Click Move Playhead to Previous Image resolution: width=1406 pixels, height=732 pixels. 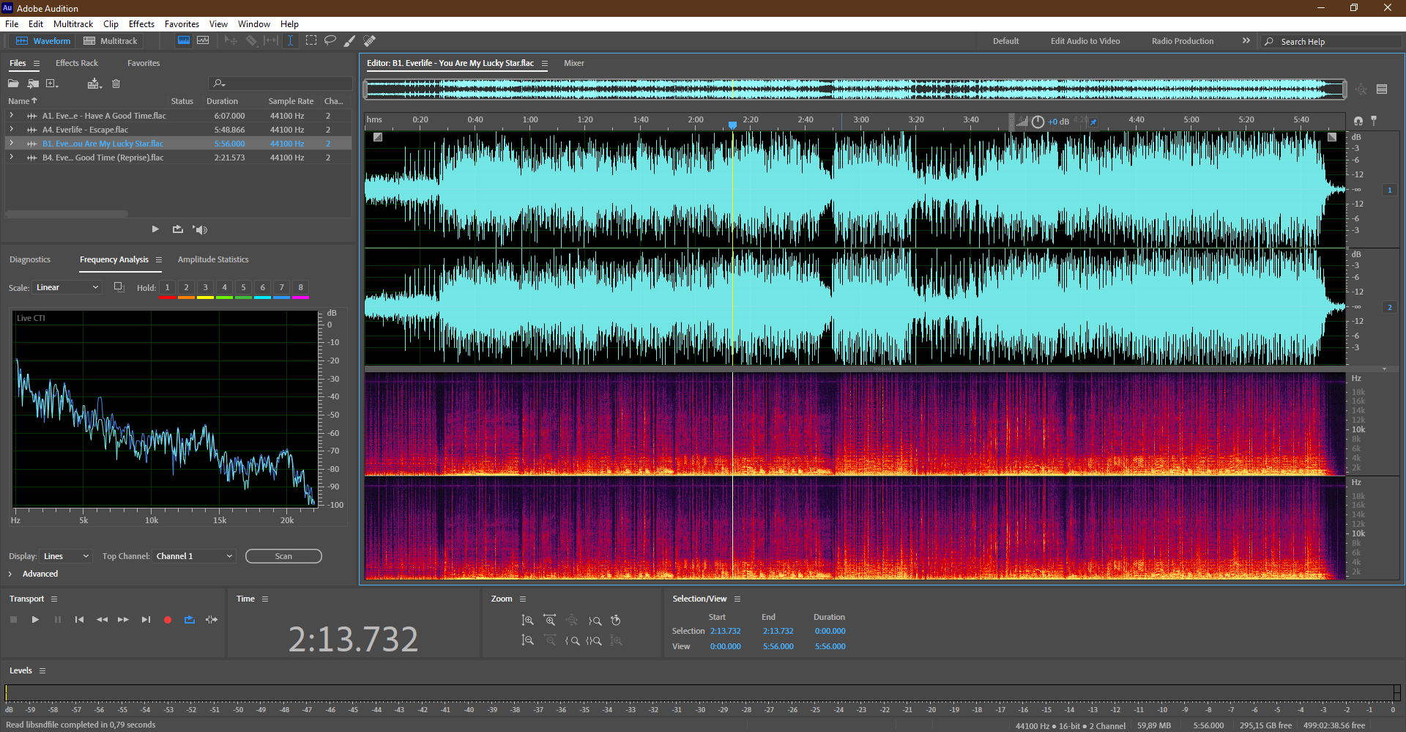(x=79, y=620)
